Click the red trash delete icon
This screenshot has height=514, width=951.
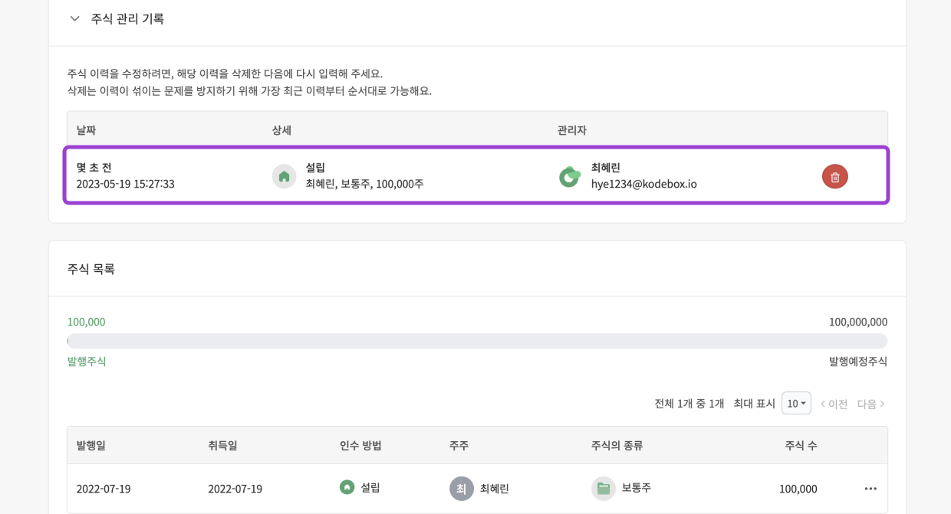pyautogui.click(x=834, y=176)
